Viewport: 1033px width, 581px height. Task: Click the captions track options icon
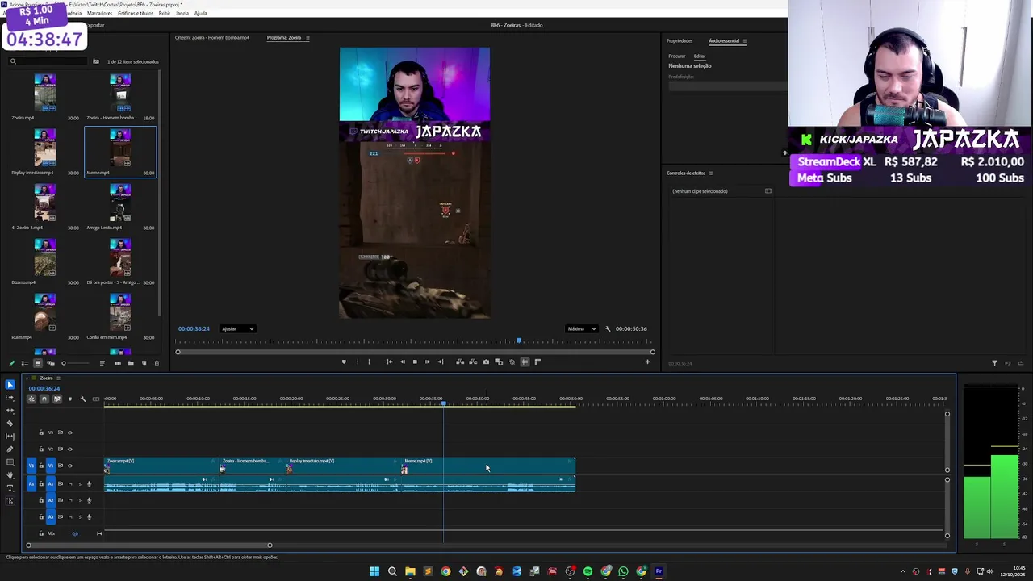click(95, 399)
